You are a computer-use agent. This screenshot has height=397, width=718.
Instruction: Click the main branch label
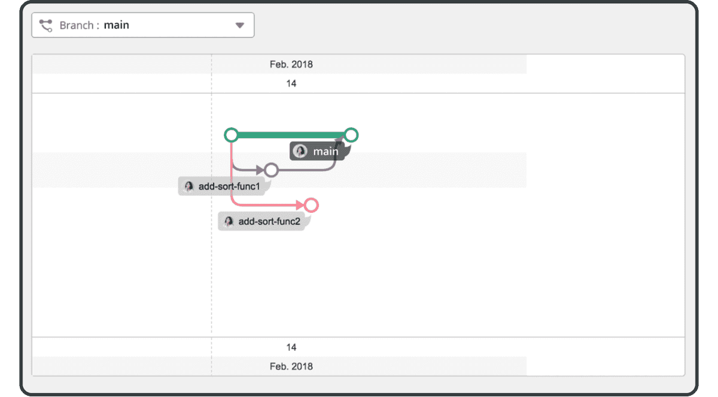click(318, 151)
